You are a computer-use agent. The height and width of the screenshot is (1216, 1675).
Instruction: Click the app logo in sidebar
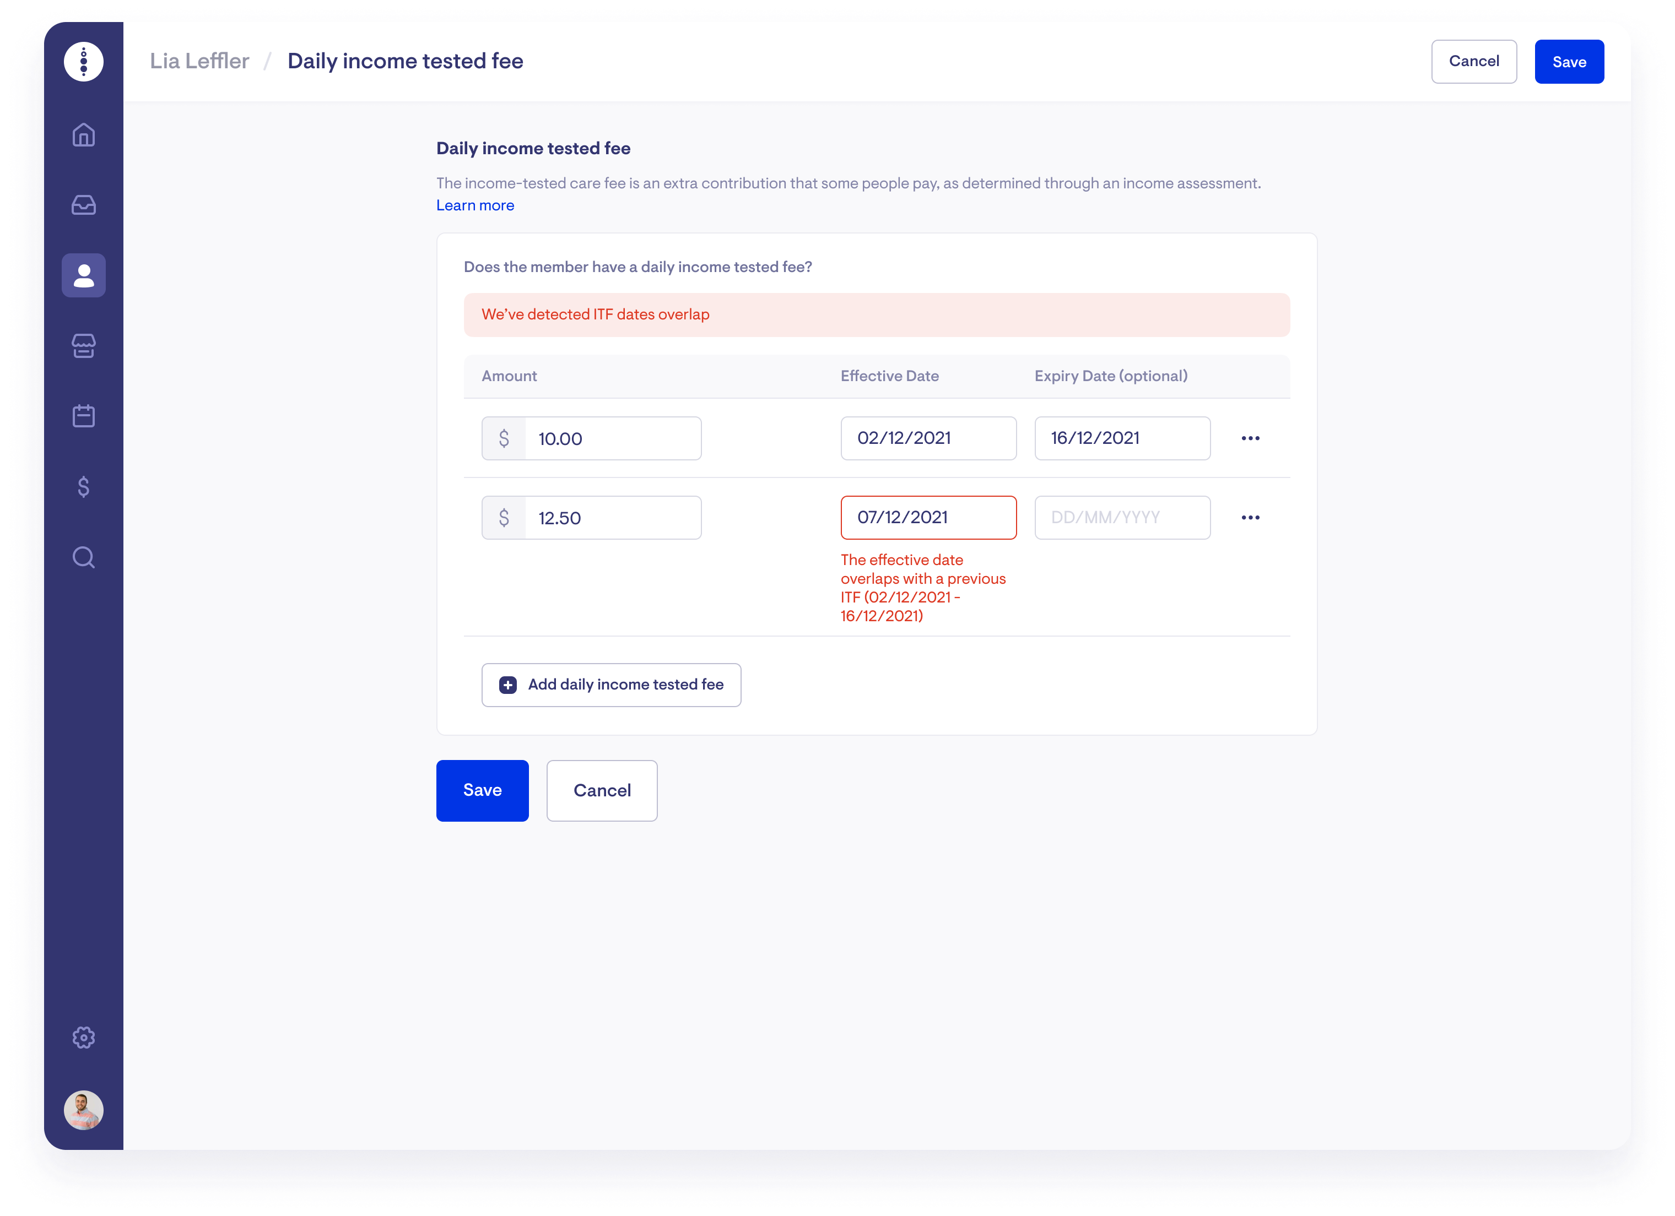pos(83,61)
